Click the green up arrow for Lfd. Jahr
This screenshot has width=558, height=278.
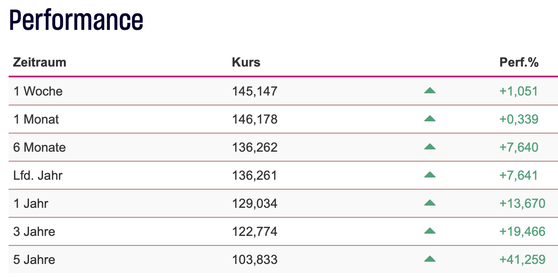point(429,175)
